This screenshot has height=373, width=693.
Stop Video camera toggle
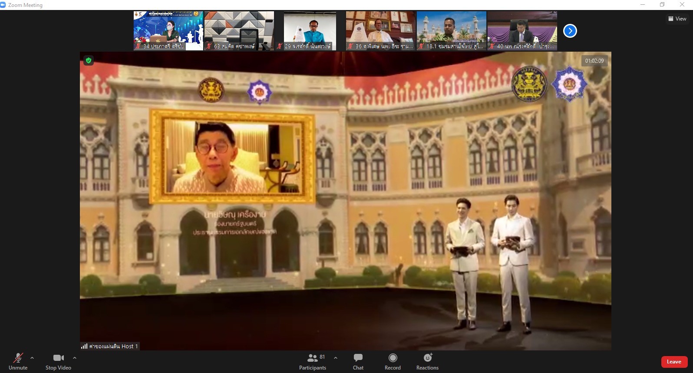tap(58, 361)
